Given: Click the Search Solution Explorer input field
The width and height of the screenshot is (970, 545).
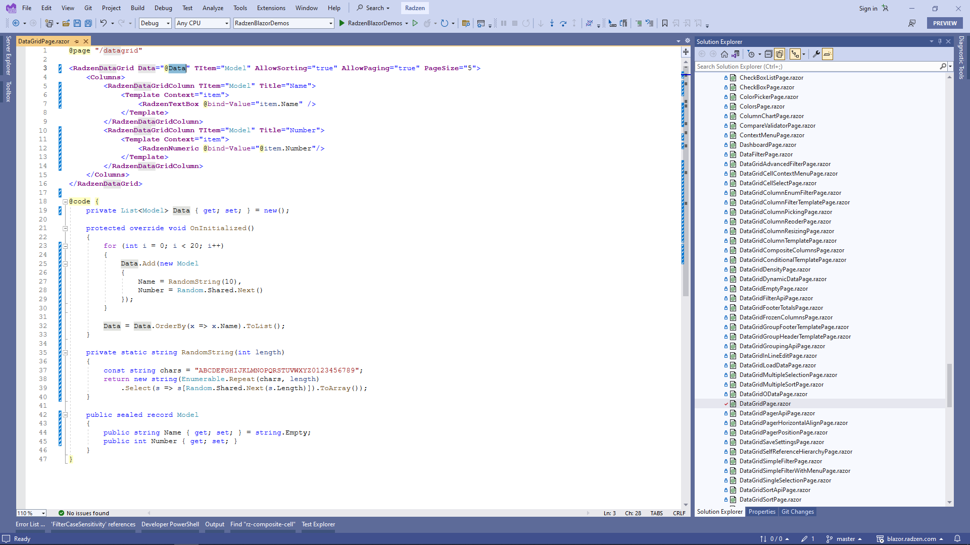Looking at the screenshot, I should 816,67.
